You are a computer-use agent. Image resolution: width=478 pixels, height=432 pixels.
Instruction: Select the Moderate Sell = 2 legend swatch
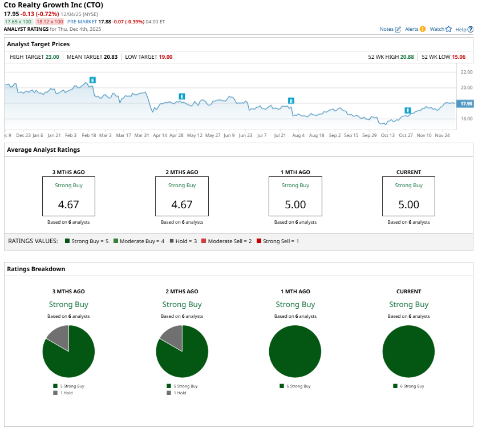click(203, 241)
